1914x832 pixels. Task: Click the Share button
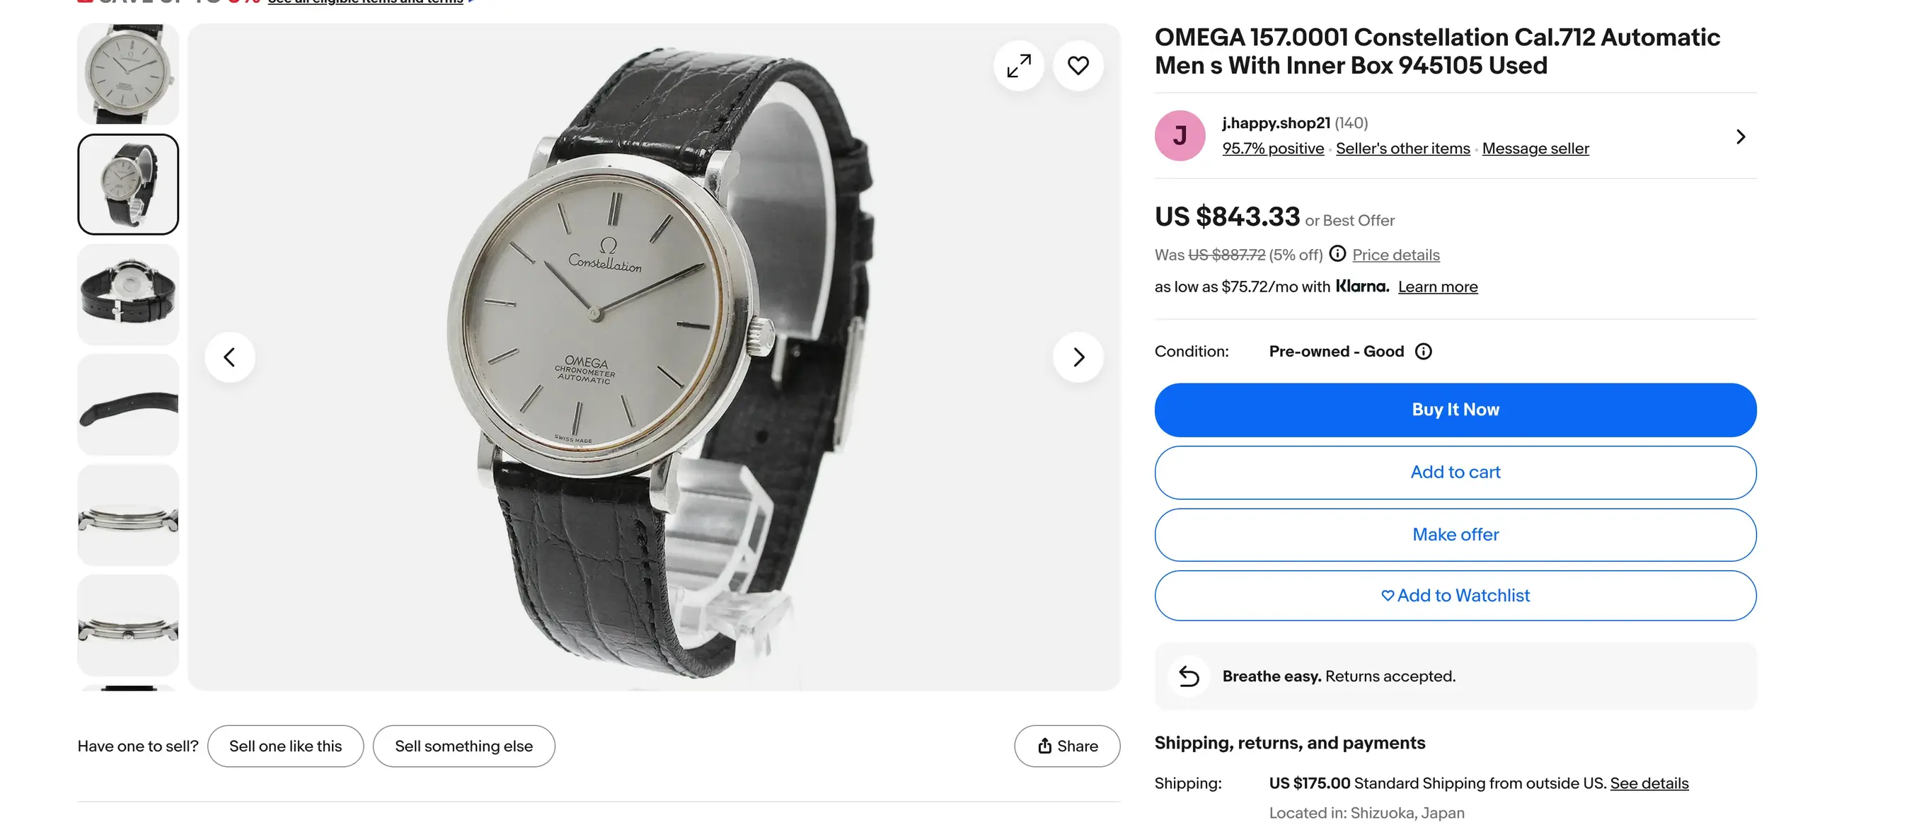click(1067, 746)
